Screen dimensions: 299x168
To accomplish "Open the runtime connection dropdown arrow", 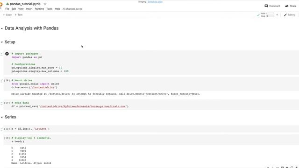I will click(277, 15).
